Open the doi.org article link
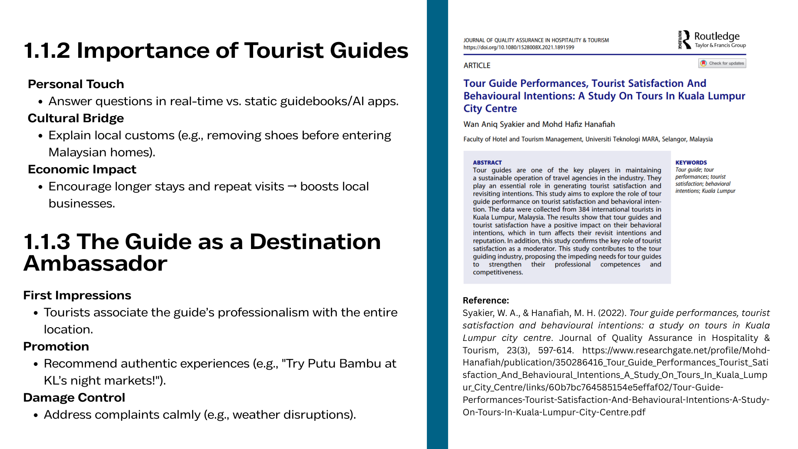Screen dimensions: 798x449 [x=519, y=47]
